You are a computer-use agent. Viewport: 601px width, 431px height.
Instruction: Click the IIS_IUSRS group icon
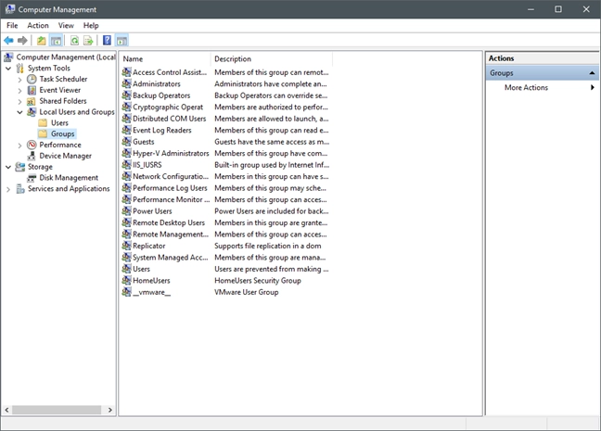click(x=126, y=165)
